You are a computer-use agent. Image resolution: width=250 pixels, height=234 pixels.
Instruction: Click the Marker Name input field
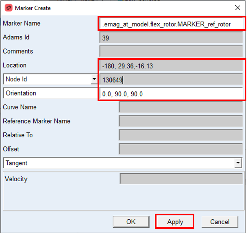pos(171,24)
